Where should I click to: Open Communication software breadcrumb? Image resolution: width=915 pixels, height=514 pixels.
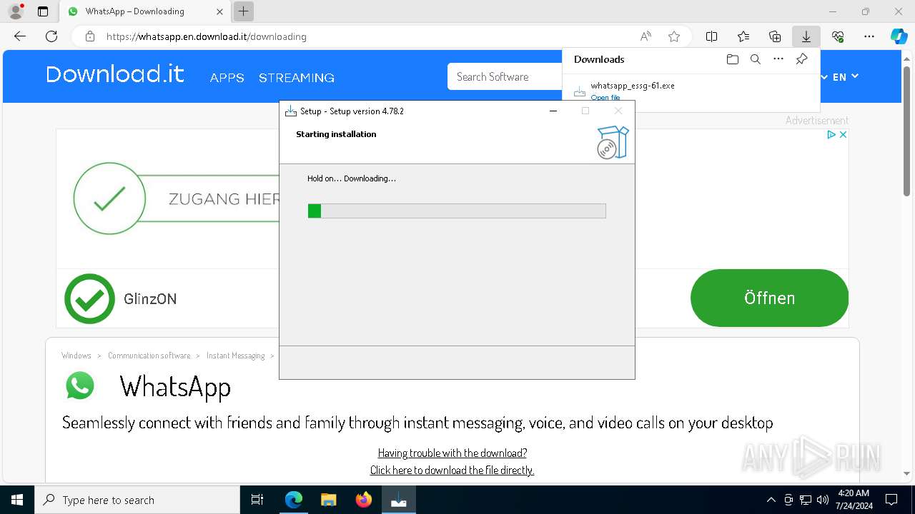click(149, 356)
